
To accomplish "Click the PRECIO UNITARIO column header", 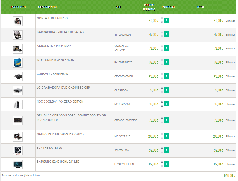I will point(149,7).
